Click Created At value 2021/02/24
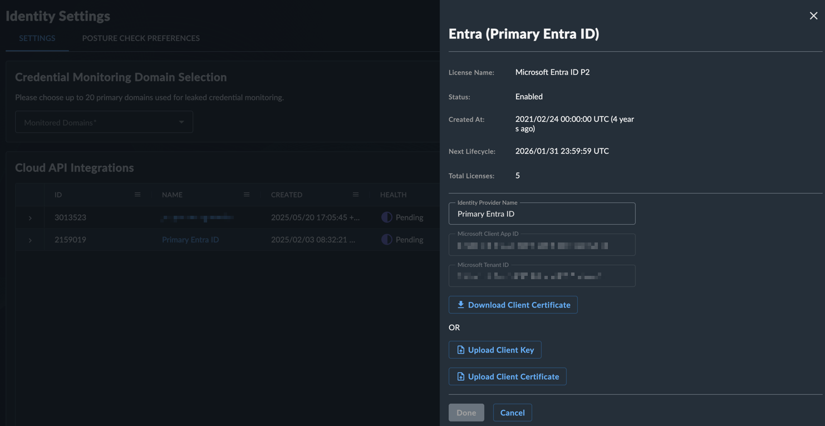 pyautogui.click(x=575, y=123)
